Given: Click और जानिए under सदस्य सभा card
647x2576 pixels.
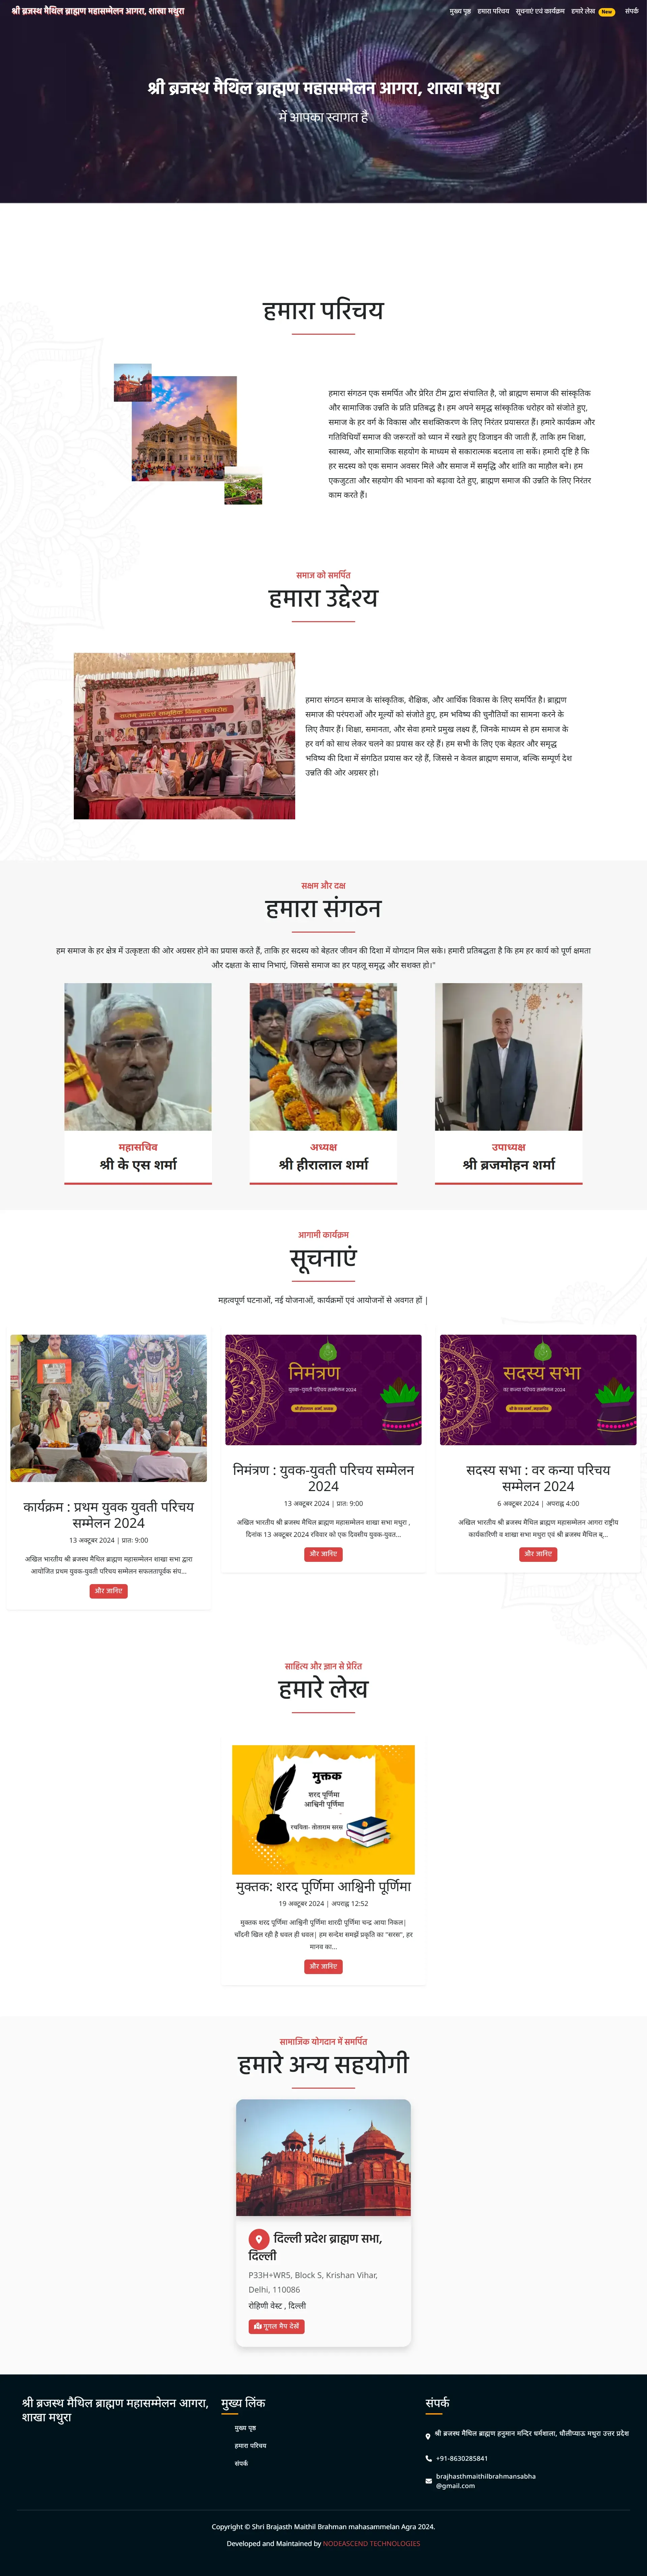Looking at the screenshot, I should tap(538, 1554).
